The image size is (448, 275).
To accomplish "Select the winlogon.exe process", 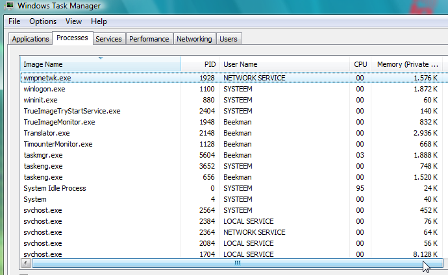I will 234,89.
